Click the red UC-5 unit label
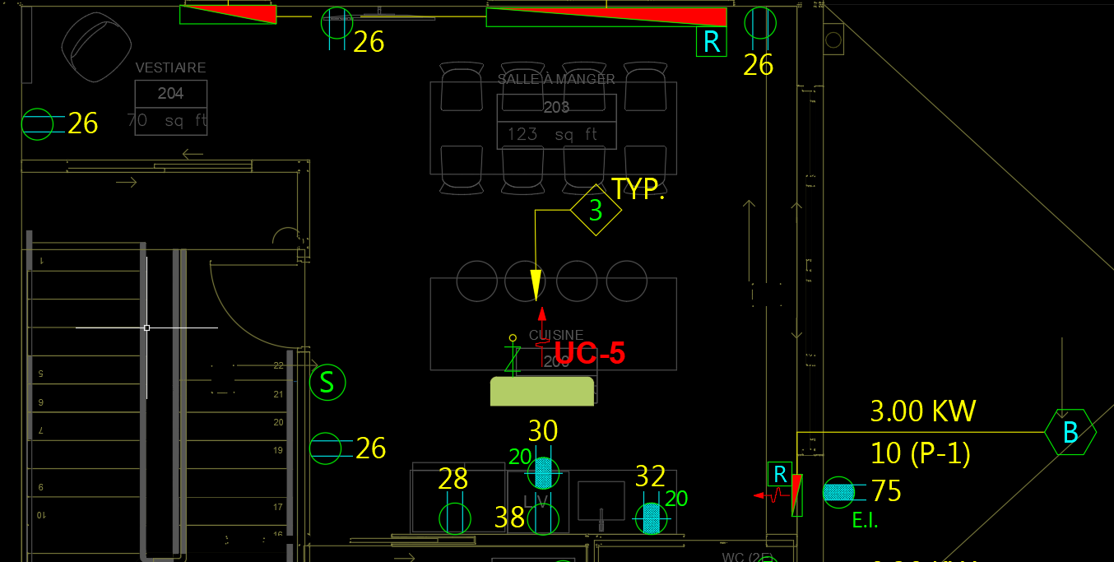This screenshot has height=562, width=1114. [589, 353]
